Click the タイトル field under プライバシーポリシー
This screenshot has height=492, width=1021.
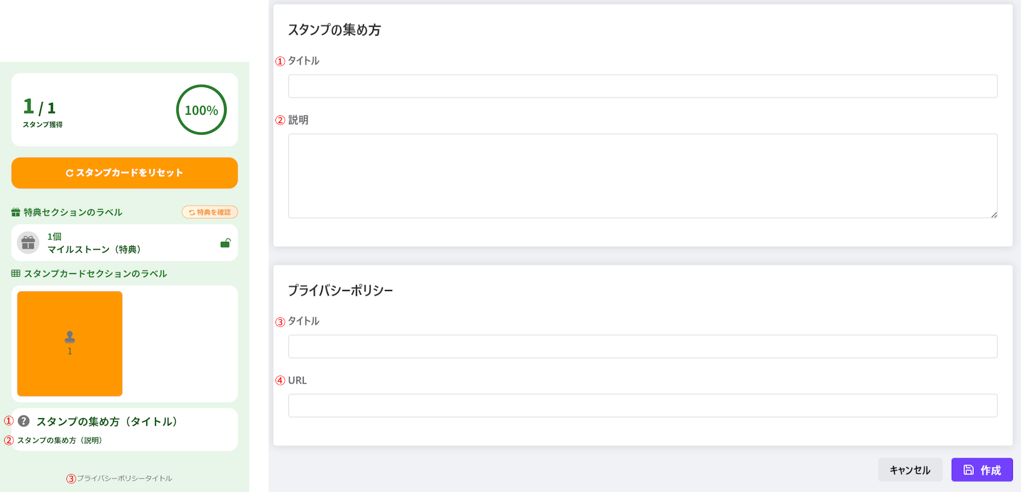tap(642, 346)
